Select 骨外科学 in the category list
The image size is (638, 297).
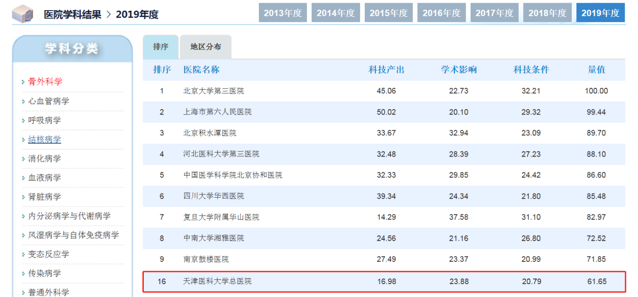[x=45, y=82]
